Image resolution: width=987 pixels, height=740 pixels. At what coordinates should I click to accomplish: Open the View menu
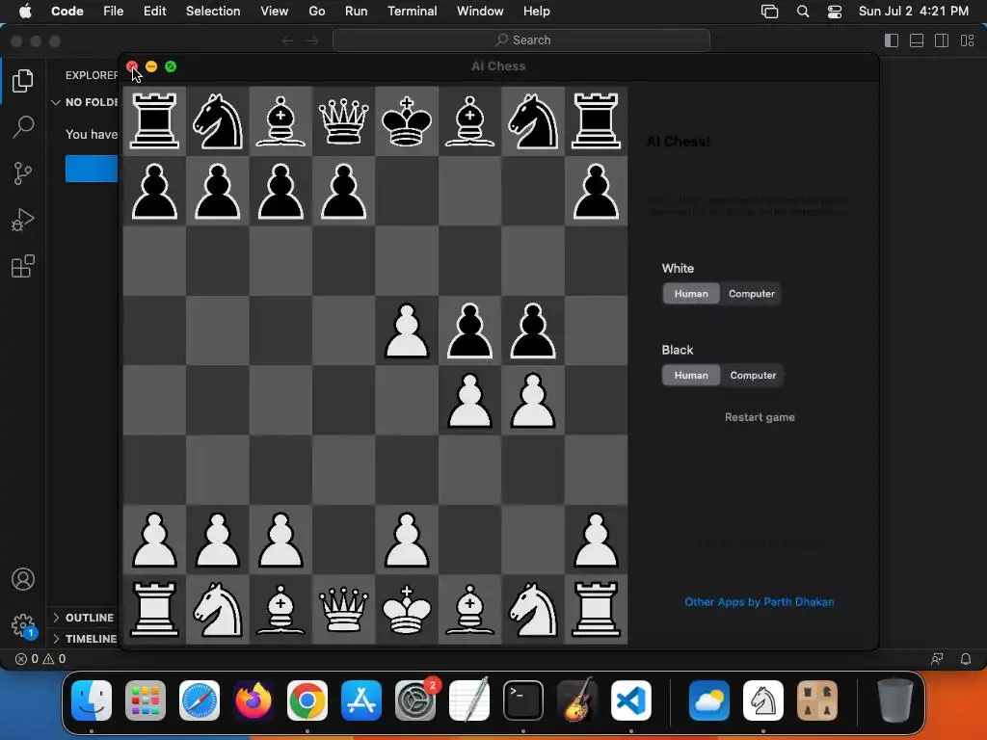click(x=275, y=12)
